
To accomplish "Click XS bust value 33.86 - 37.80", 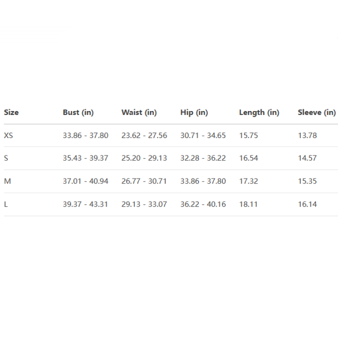I will 86,136.
